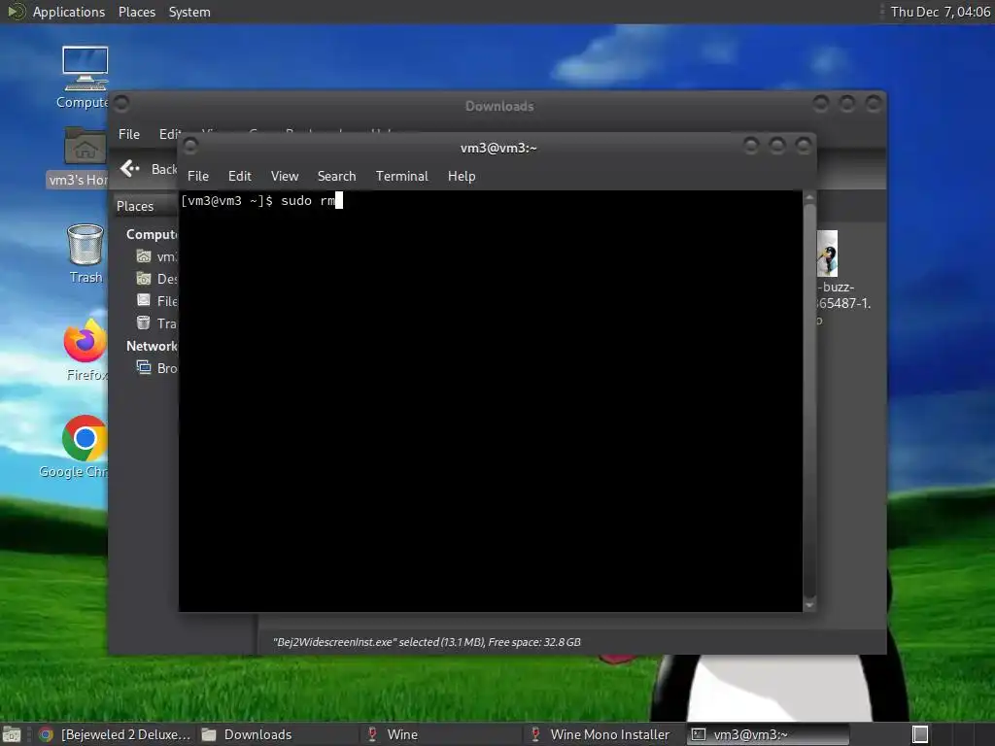Open the terminal Search menu

336,177
